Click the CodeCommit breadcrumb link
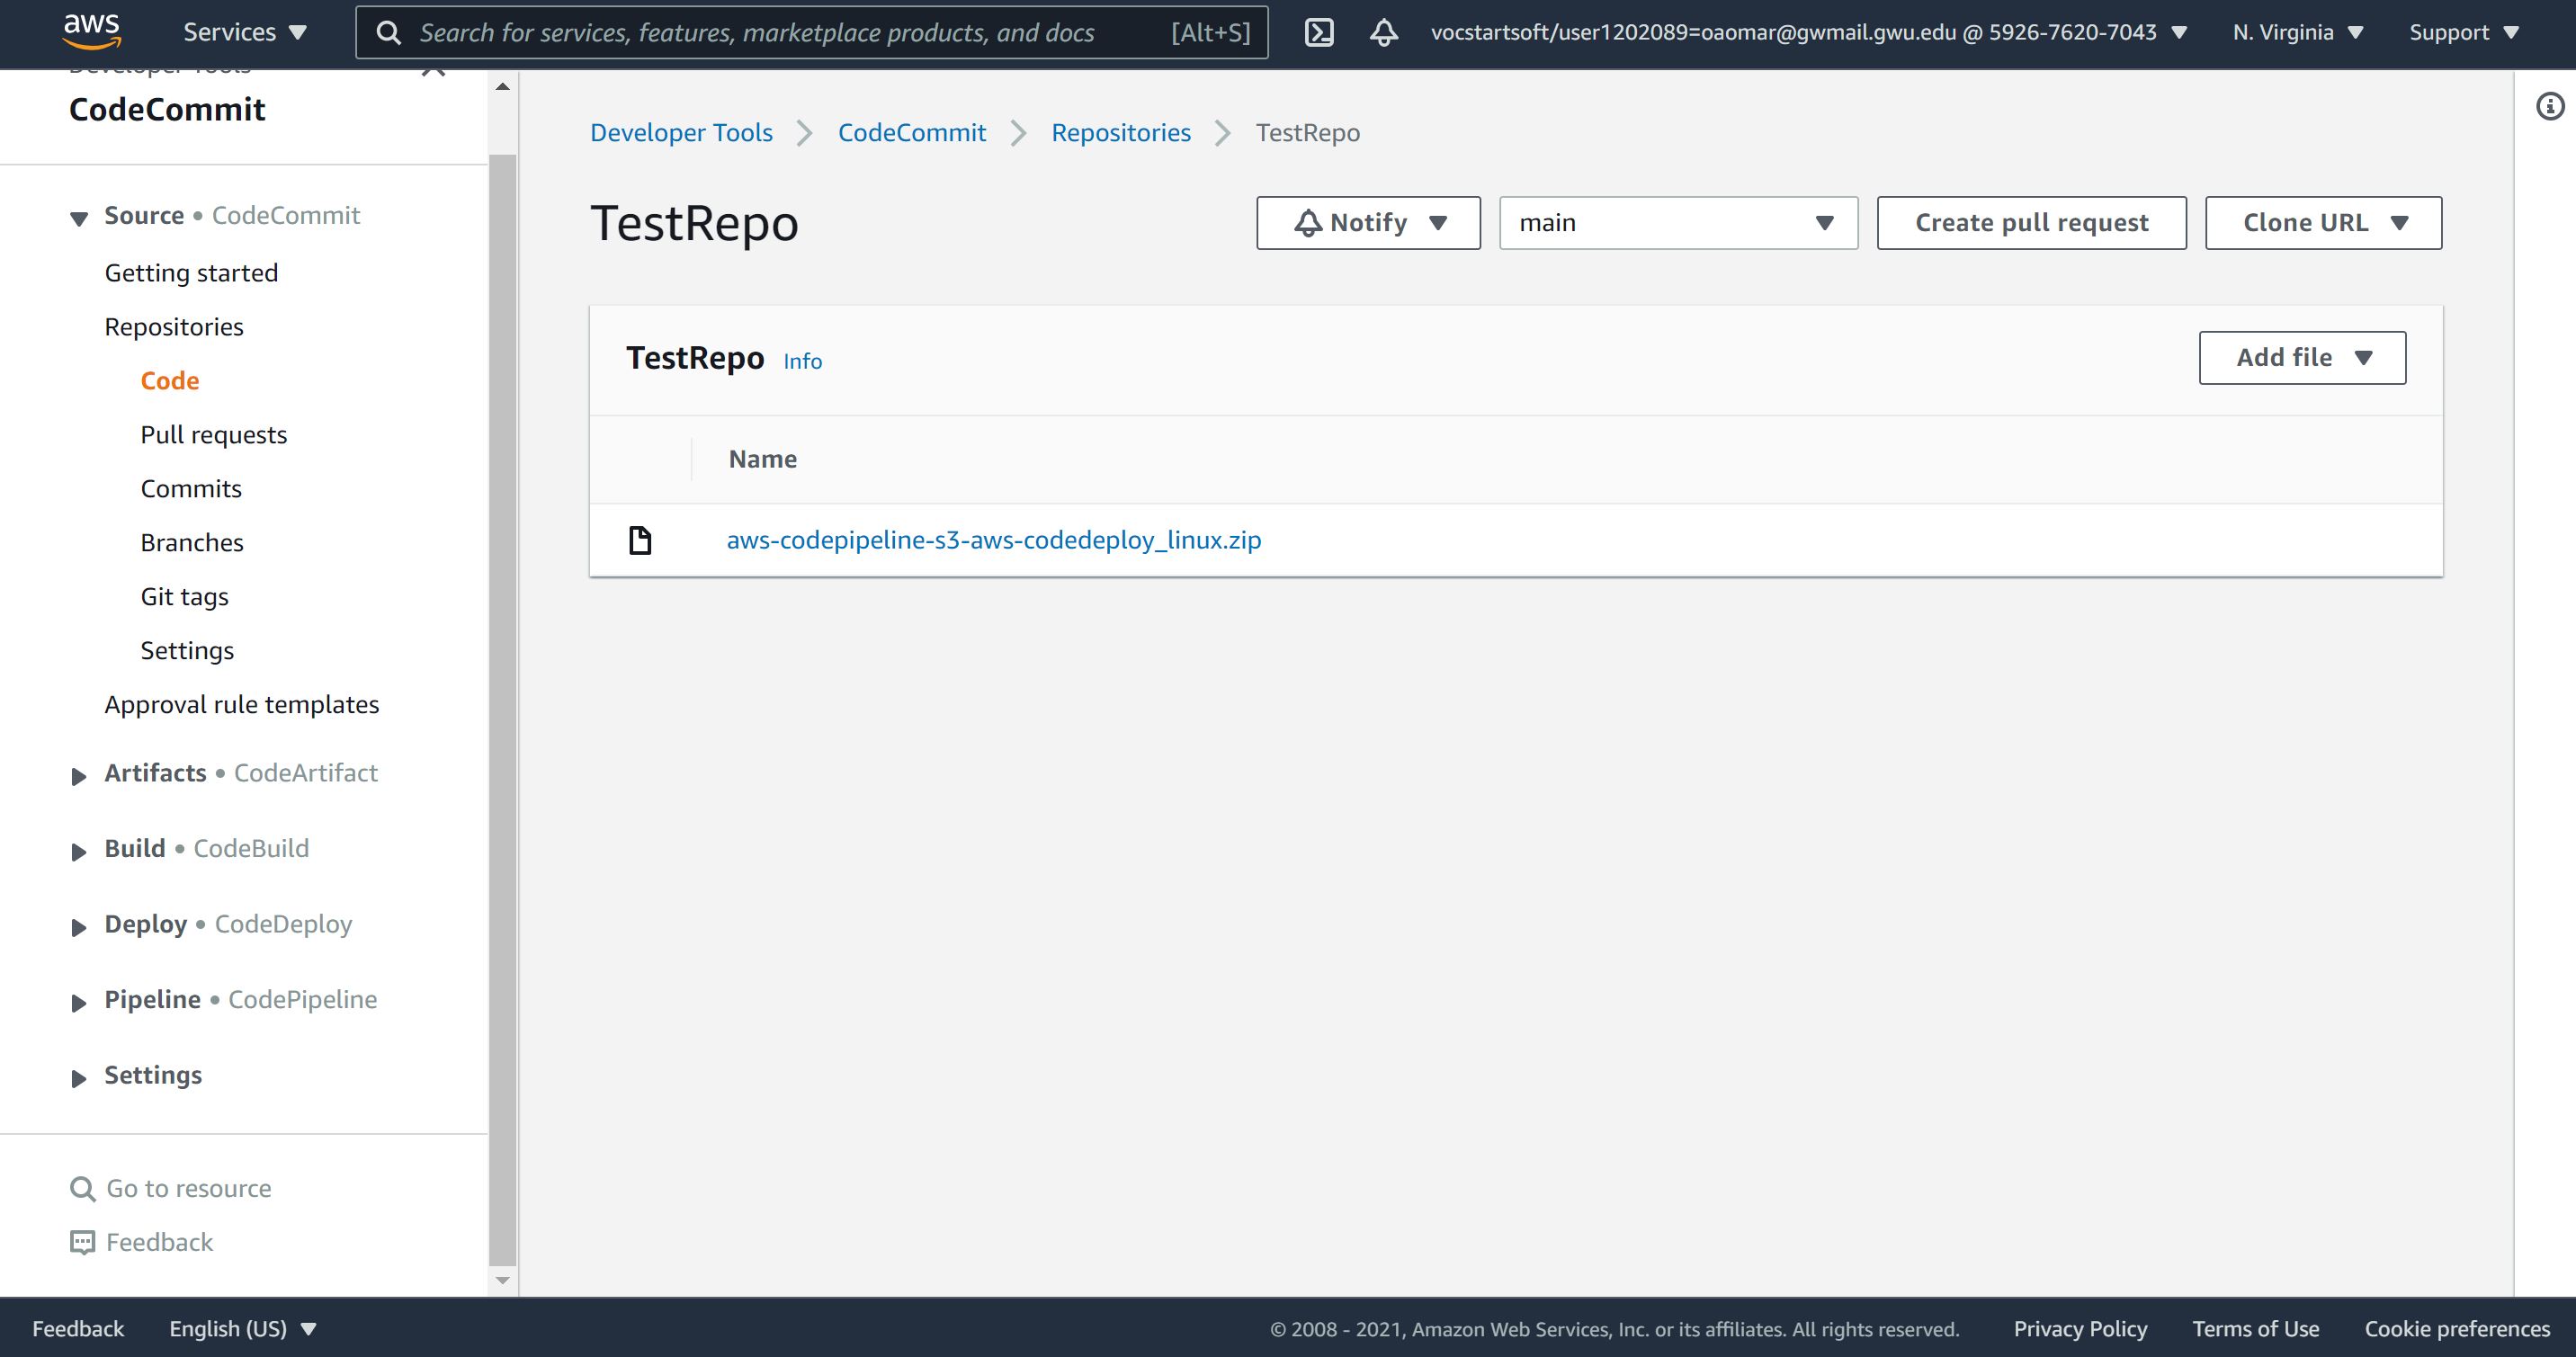The image size is (2576, 1357). pos(911,133)
